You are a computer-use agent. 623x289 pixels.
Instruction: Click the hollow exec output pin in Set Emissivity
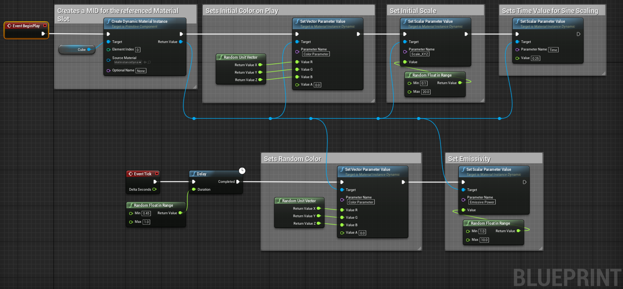525,182
